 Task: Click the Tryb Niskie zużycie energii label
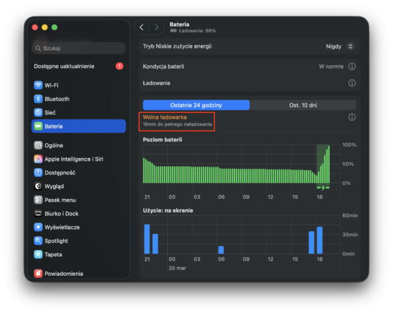[x=177, y=46]
